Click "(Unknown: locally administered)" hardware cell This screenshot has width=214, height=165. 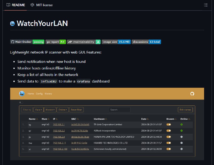110,149
